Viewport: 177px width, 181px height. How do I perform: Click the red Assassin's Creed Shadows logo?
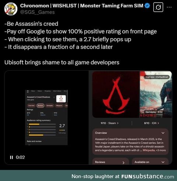tap(116, 95)
